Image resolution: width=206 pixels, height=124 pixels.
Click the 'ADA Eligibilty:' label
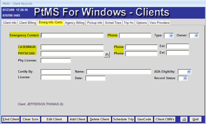(x=165, y=72)
